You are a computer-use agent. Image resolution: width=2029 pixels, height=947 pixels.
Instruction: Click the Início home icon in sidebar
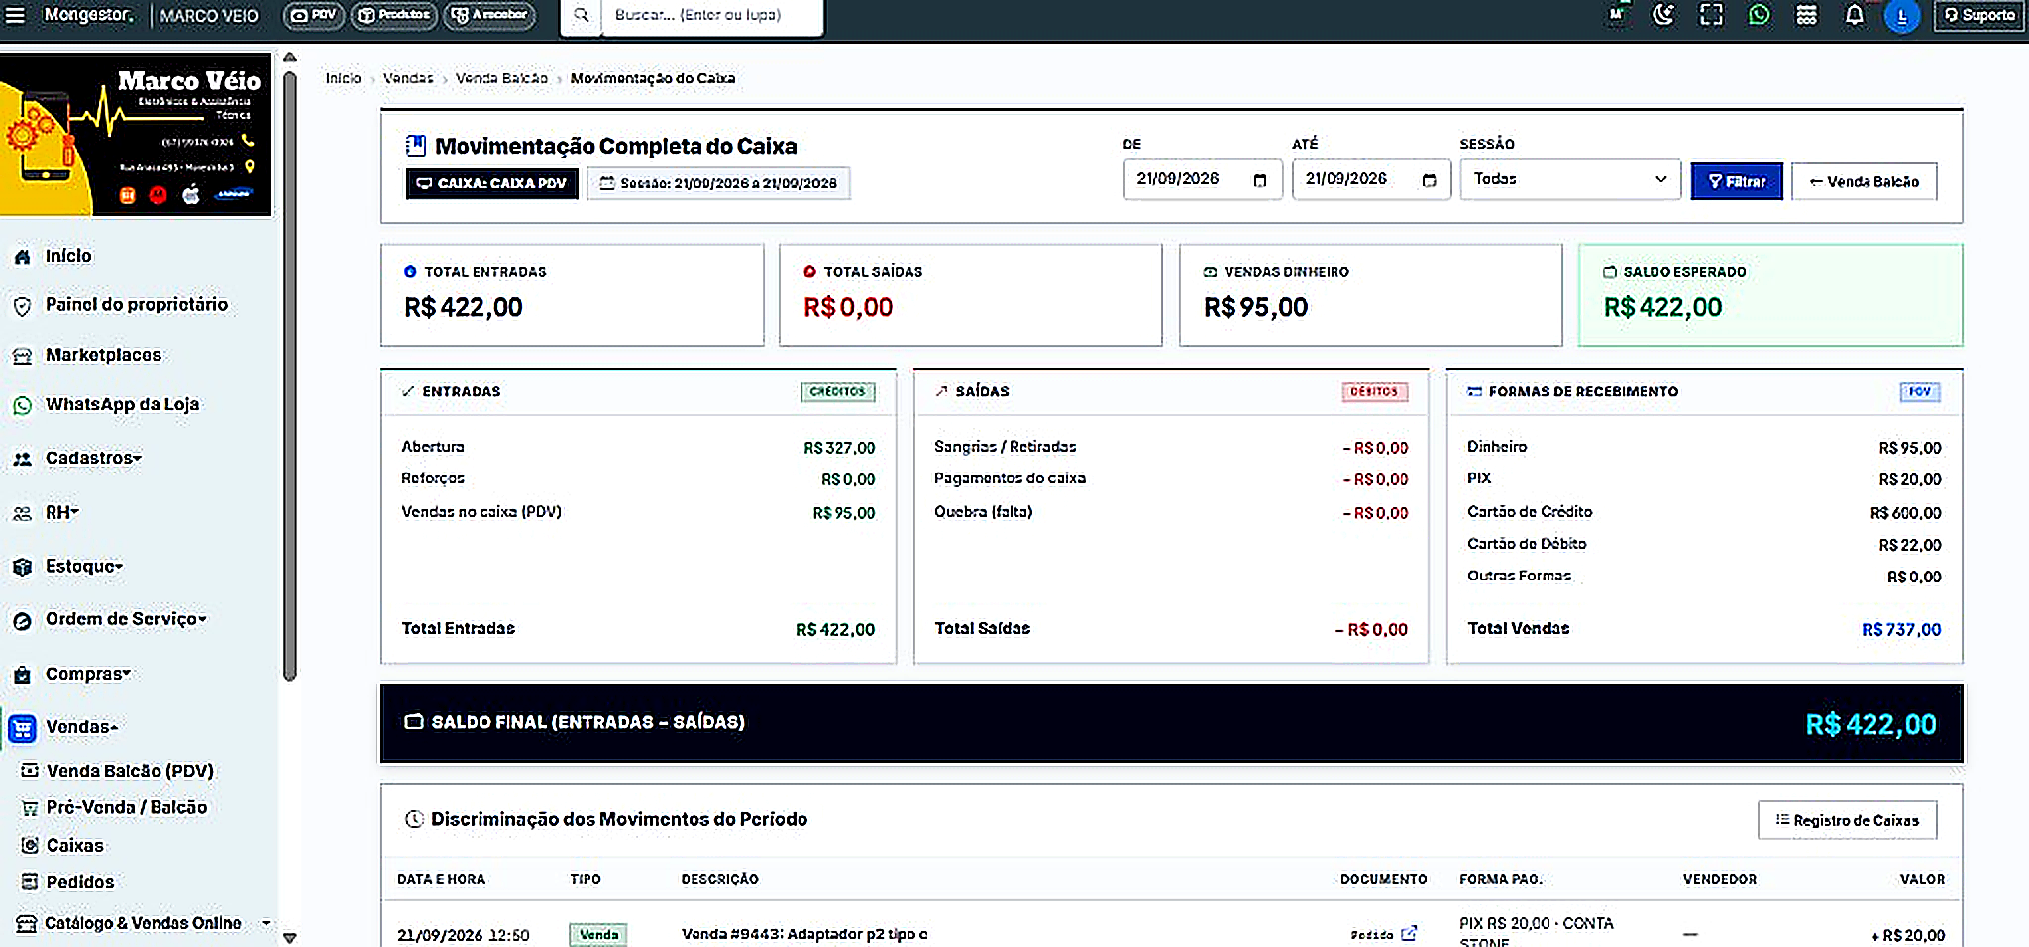tap(23, 256)
